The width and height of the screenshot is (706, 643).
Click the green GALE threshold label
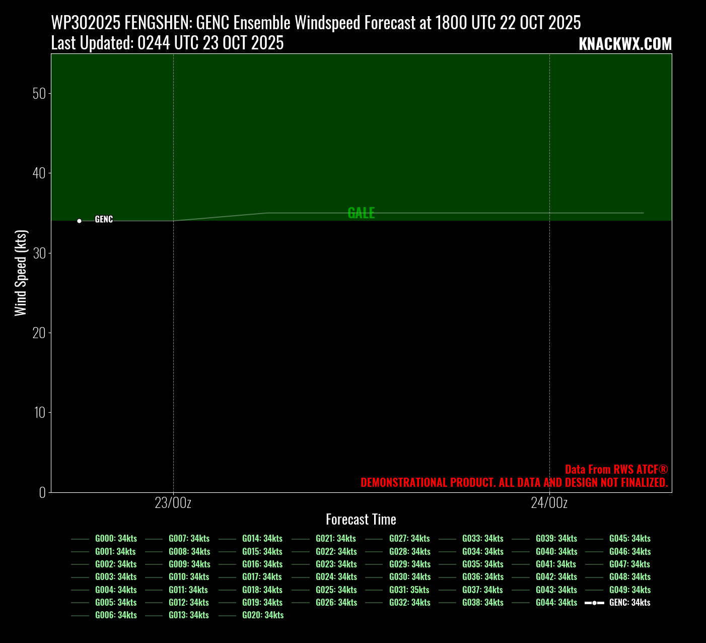[x=361, y=213]
